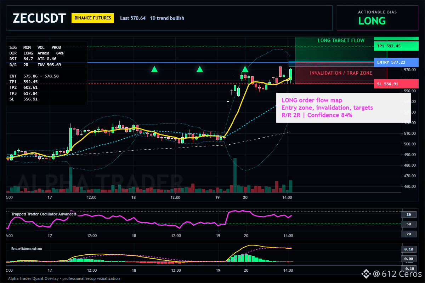Screen dimensions: 425x283
Task: Click the middle green triangle signal marker
Action: tap(200, 69)
